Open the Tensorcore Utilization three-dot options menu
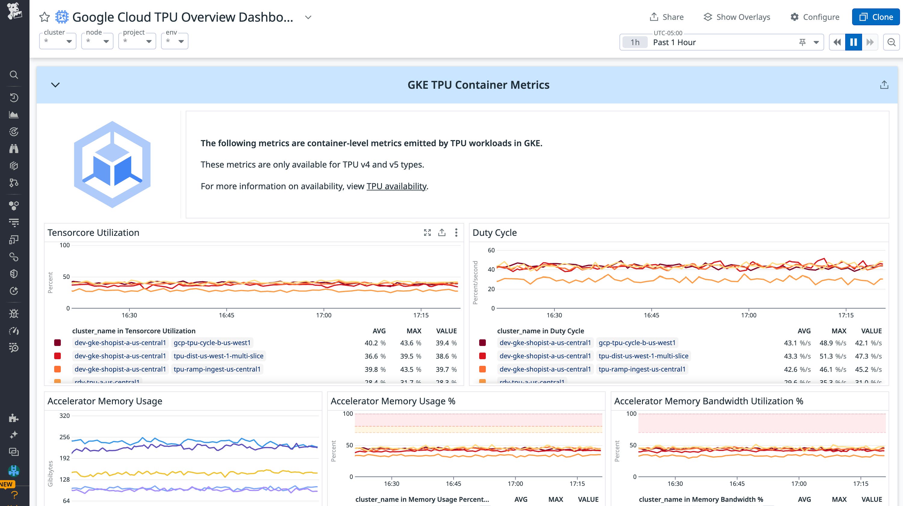 [456, 232]
